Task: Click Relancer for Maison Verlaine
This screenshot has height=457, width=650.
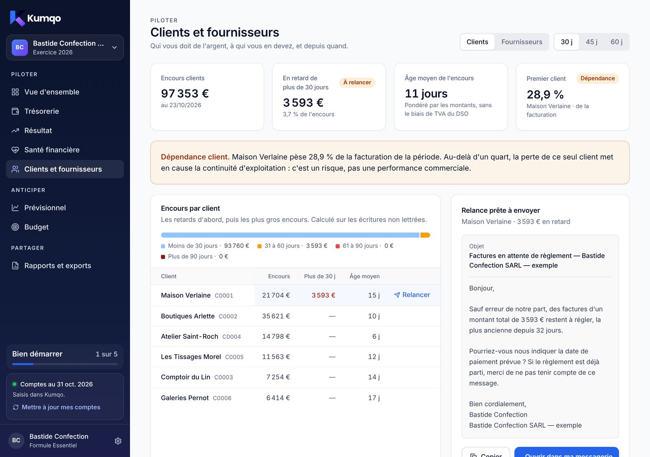Action: click(x=412, y=295)
